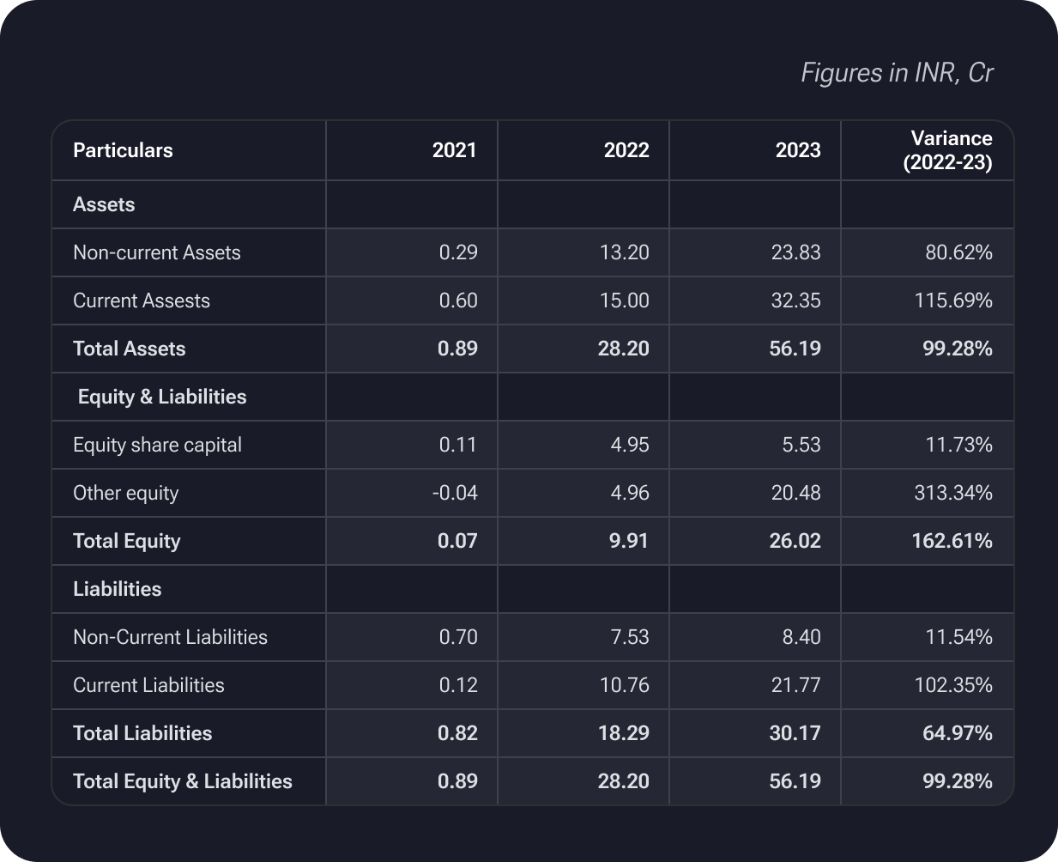Click the Liabilities section row label
Viewport: 1058px width, 862px height.
117,589
